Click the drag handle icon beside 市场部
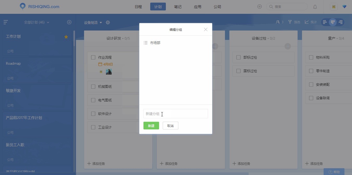Viewport: 352px width, 175px height. pyautogui.click(x=146, y=43)
